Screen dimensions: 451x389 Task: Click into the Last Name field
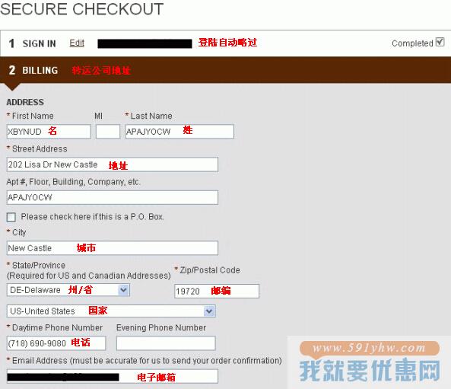(x=179, y=132)
